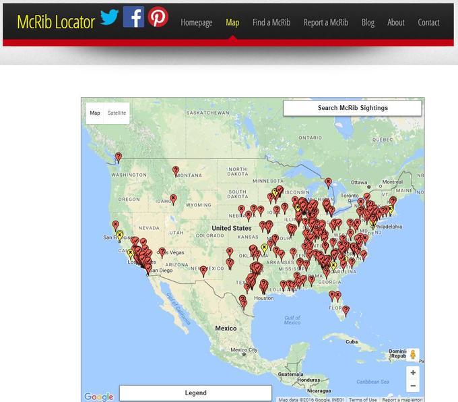Open the Twitter bird icon link
Viewport: 458px width, 402px height.
tap(109, 17)
